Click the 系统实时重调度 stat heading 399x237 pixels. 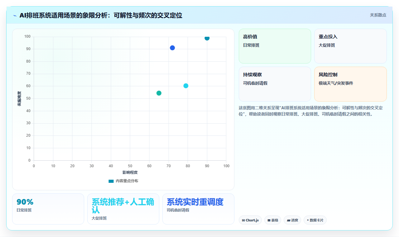[195, 202]
